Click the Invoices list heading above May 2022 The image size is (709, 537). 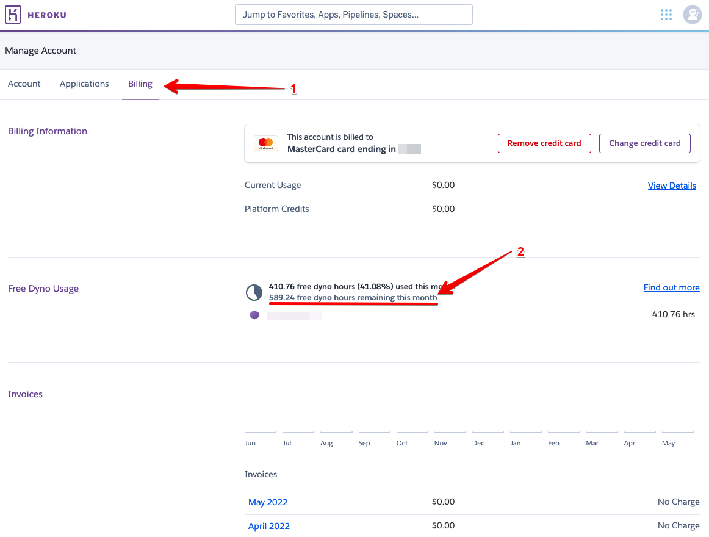tap(261, 474)
